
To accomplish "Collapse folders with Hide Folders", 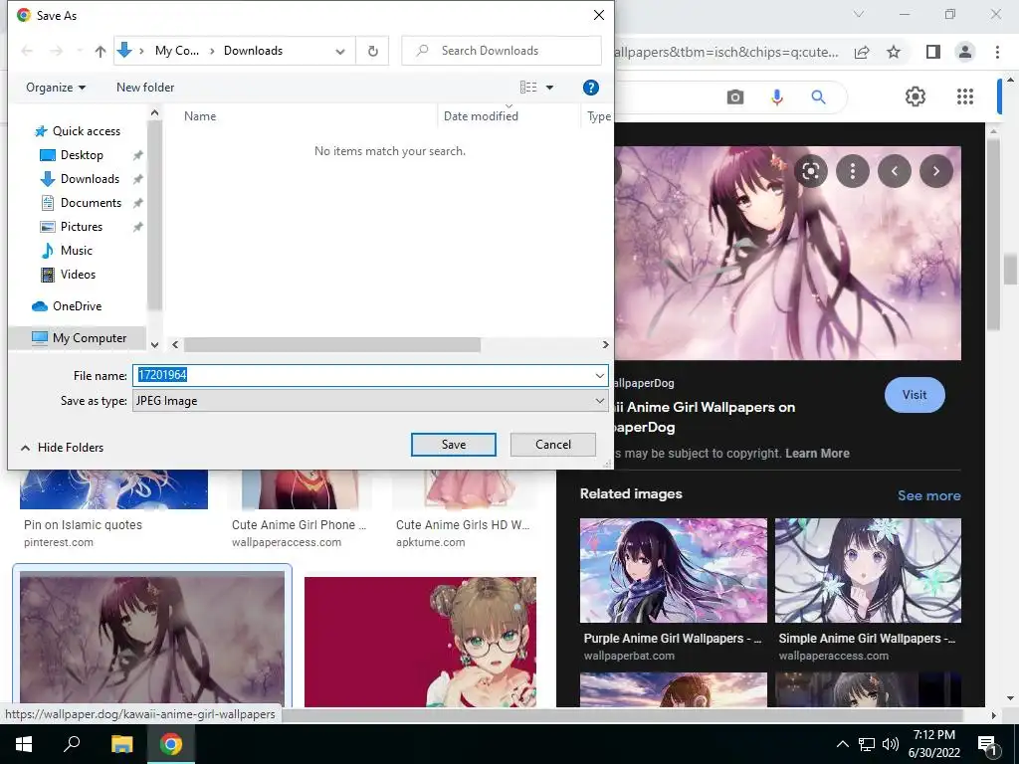I will point(63,448).
